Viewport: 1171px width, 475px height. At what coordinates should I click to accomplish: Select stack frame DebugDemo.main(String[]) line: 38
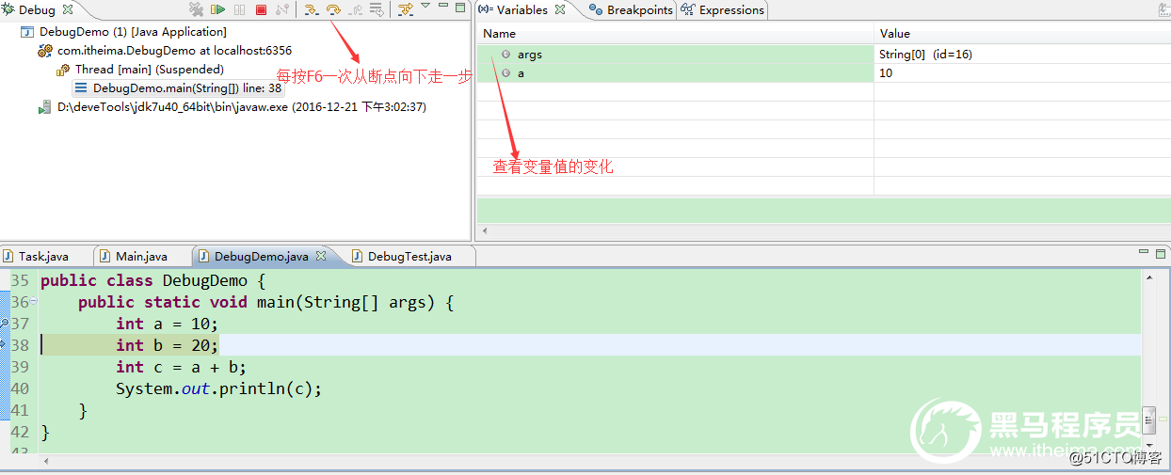[x=187, y=88]
